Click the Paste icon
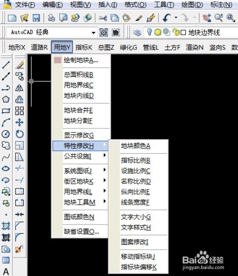The width and height of the screenshot is (238, 276). 126,18
